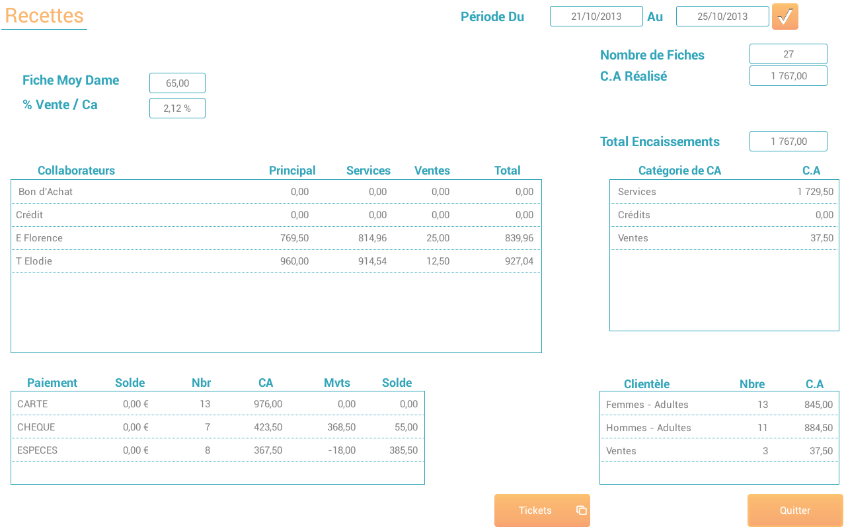
Task: Click the C.A Réalisé value field
Action: tap(788, 76)
